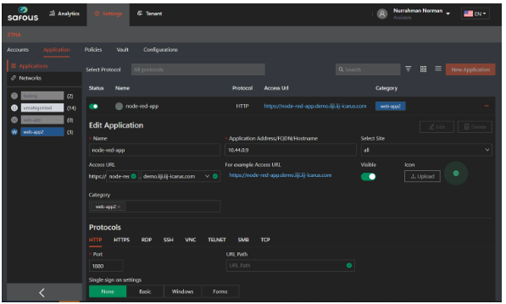Open the Analytics section
The image size is (506, 304).
[64, 14]
